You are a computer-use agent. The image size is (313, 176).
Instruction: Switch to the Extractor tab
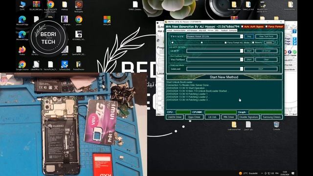[233, 30]
